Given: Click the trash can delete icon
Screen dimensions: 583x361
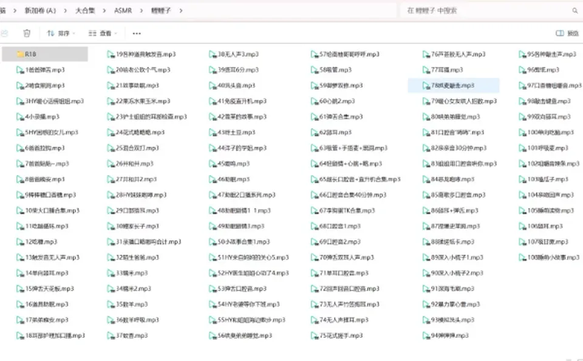Looking at the screenshot, I should [27, 33].
